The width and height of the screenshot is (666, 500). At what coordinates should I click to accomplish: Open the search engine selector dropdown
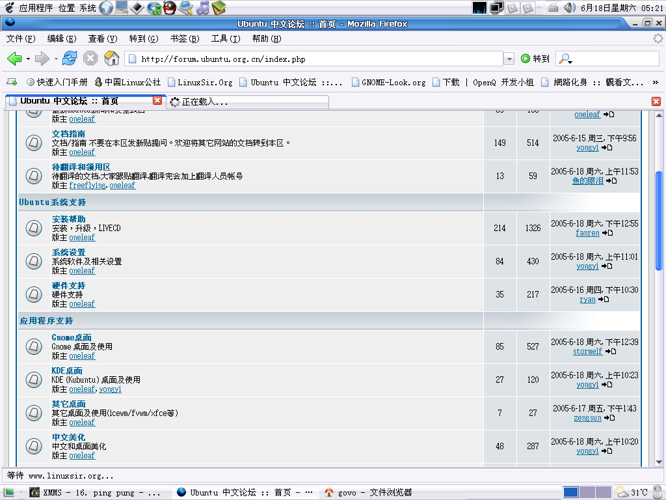(565, 59)
